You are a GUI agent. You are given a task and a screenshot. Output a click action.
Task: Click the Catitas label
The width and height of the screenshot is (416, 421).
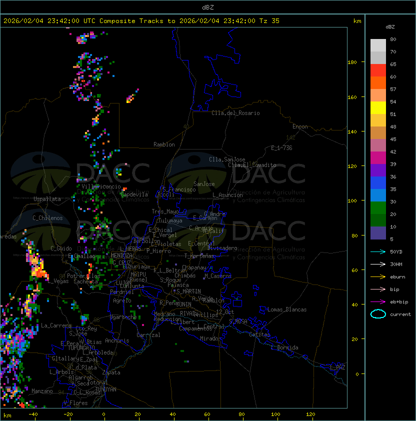pyautogui.click(x=259, y=334)
